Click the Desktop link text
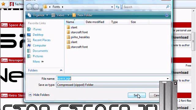Image resolution: width=196 pixels, height=110 pixels. point(38,35)
